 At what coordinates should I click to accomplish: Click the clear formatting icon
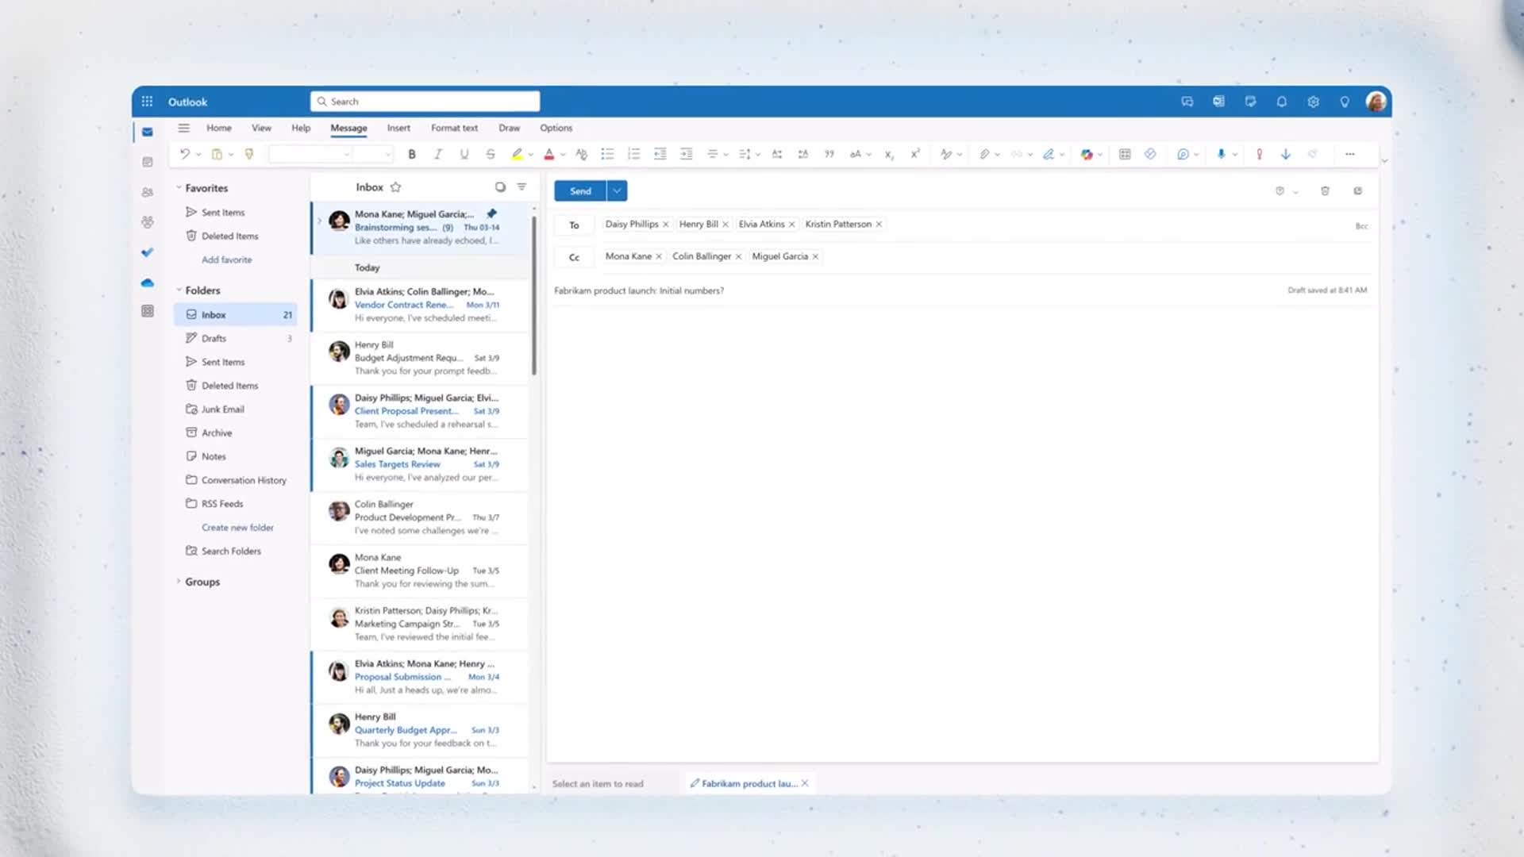coord(581,155)
